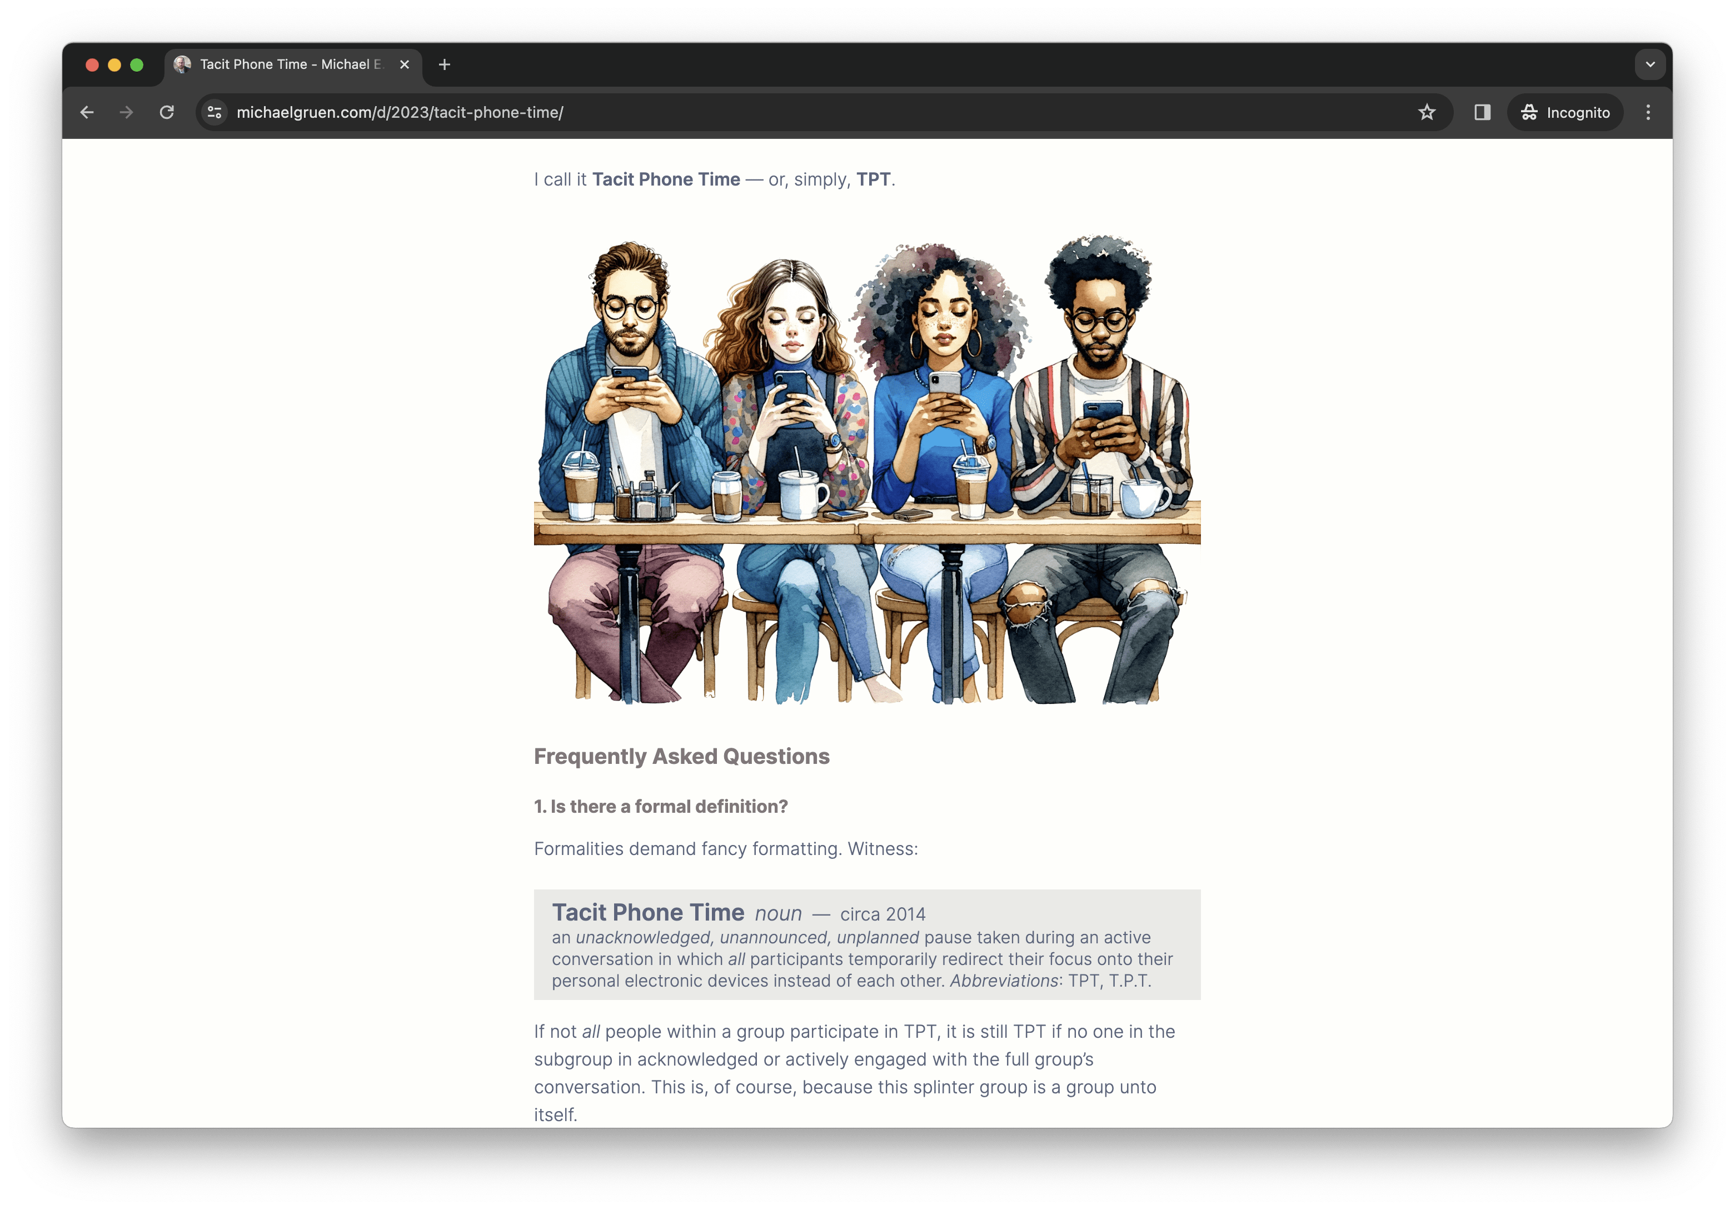
Task: Click the green fullscreen window button
Action: [137, 65]
